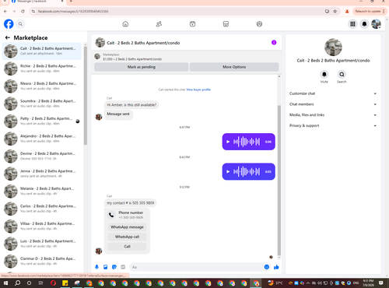Open the Melanie conversation
Viewport: 389px width, 288px height.
coord(42,191)
